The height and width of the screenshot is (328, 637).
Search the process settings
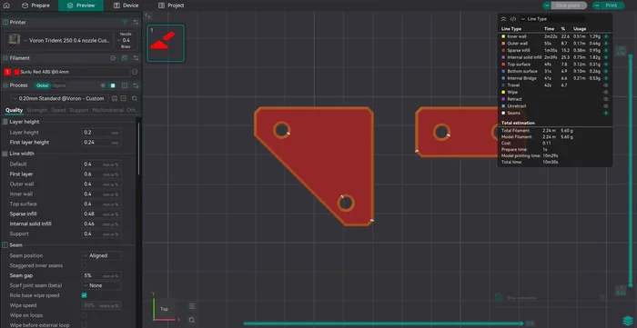pyautogui.click(x=135, y=98)
